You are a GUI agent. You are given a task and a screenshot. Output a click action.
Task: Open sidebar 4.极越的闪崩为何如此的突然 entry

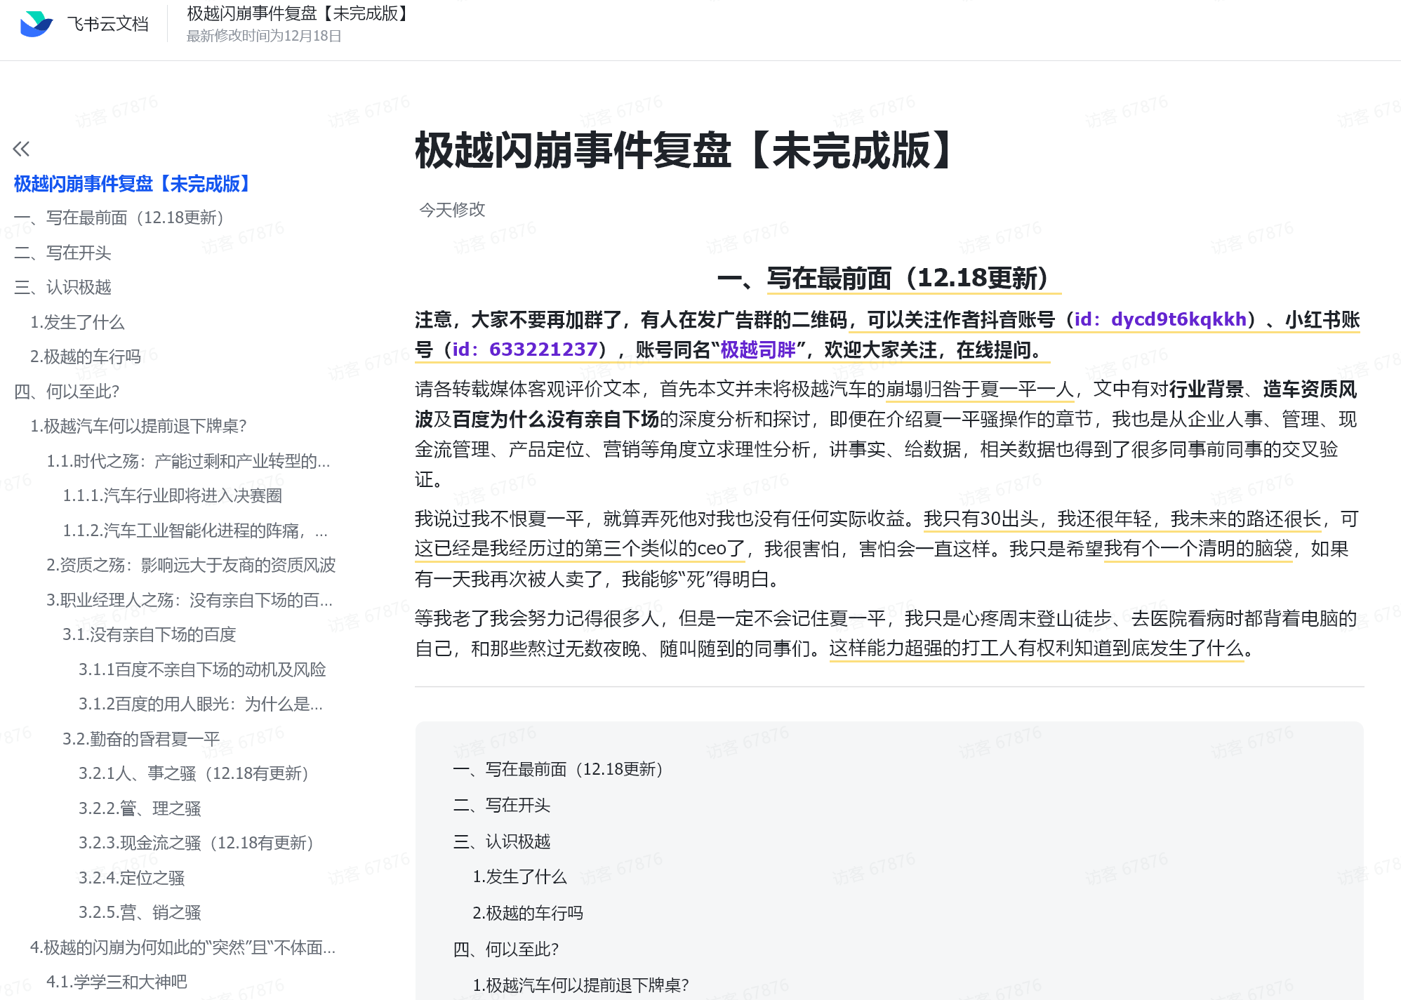click(182, 947)
